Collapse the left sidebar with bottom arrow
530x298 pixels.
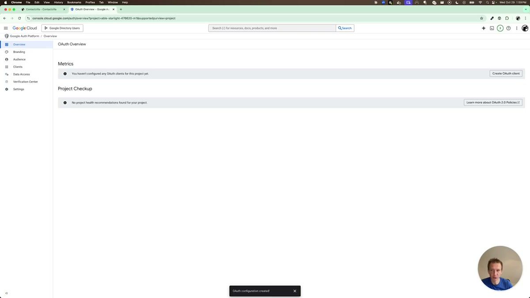[x=6, y=293]
